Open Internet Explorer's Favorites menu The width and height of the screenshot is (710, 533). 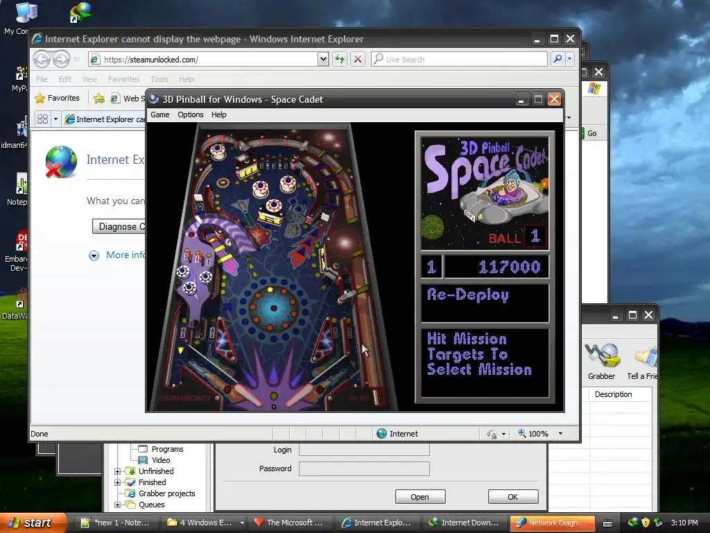coord(123,79)
